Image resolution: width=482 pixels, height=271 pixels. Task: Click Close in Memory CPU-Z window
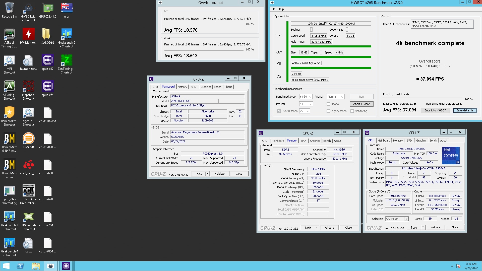click(x=348, y=228)
